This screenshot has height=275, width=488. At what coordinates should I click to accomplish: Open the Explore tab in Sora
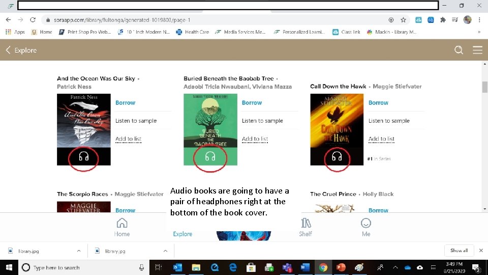click(x=182, y=234)
